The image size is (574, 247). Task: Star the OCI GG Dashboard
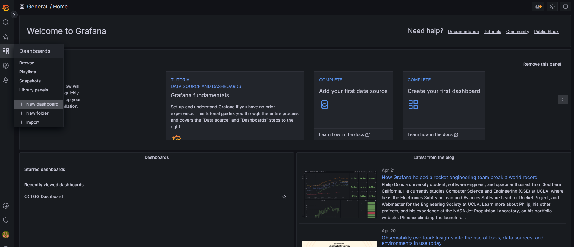point(284,196)
